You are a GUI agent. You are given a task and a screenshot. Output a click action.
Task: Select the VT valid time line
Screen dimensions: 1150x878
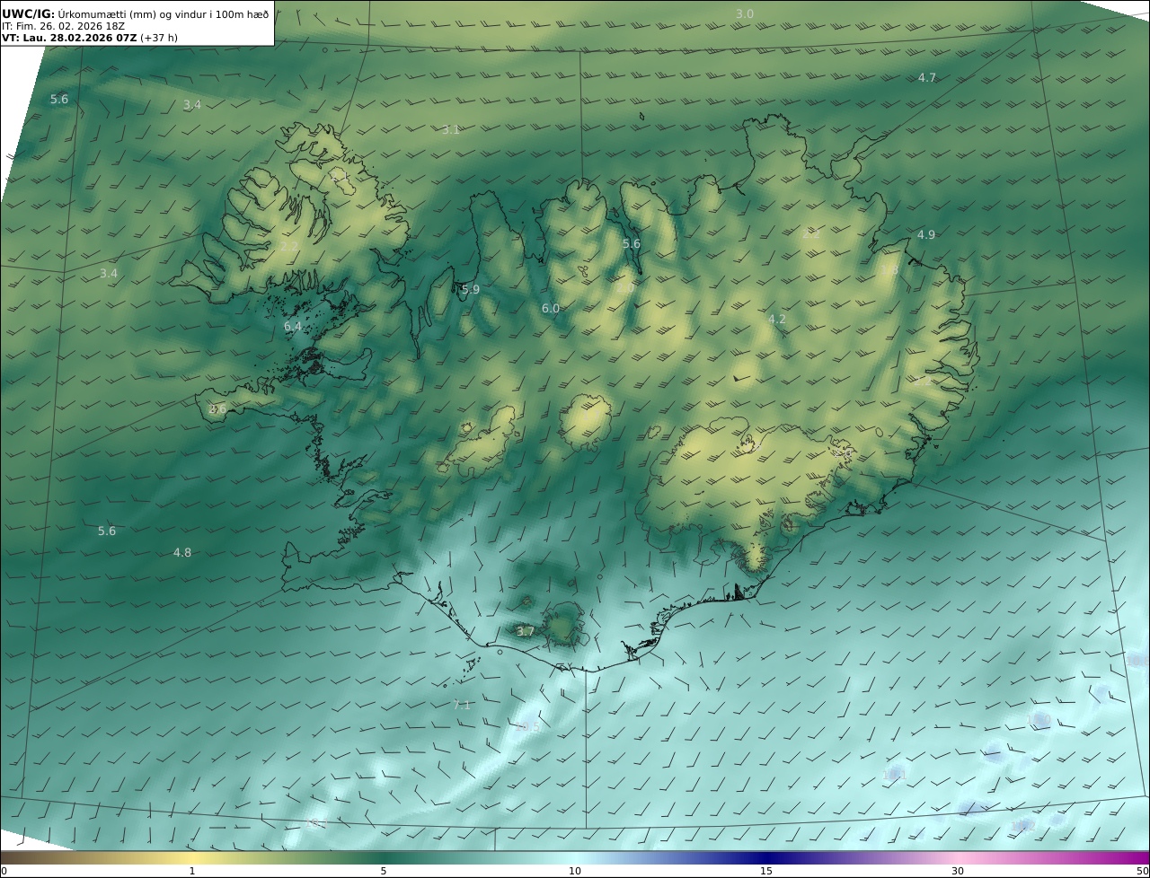pyautogui.click(x=90, y=38)
